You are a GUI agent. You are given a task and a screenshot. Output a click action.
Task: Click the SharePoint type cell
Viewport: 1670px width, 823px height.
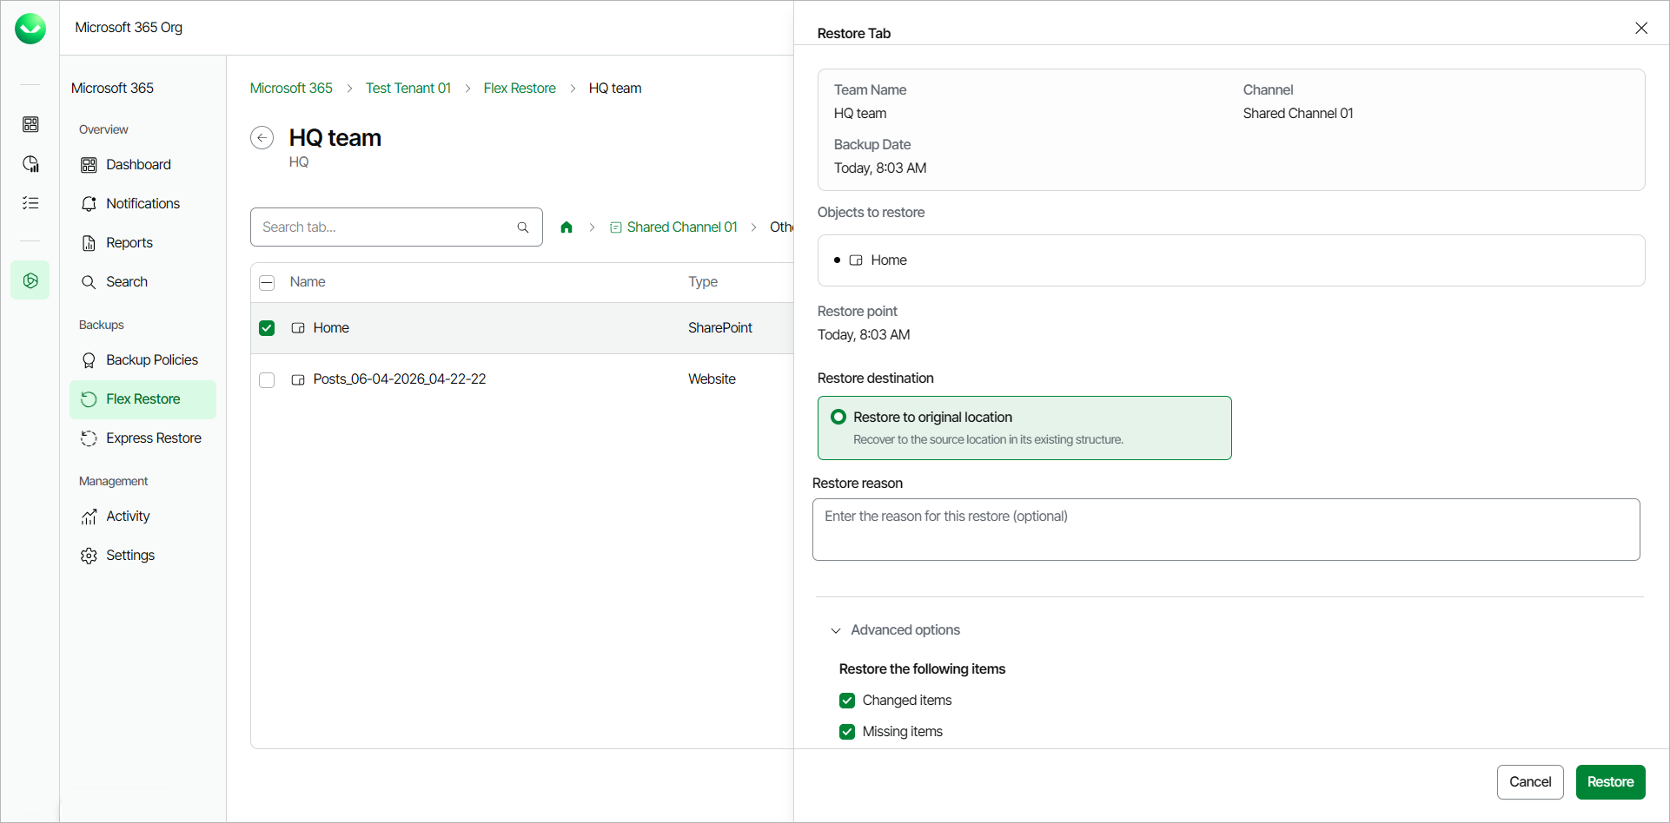720,328
